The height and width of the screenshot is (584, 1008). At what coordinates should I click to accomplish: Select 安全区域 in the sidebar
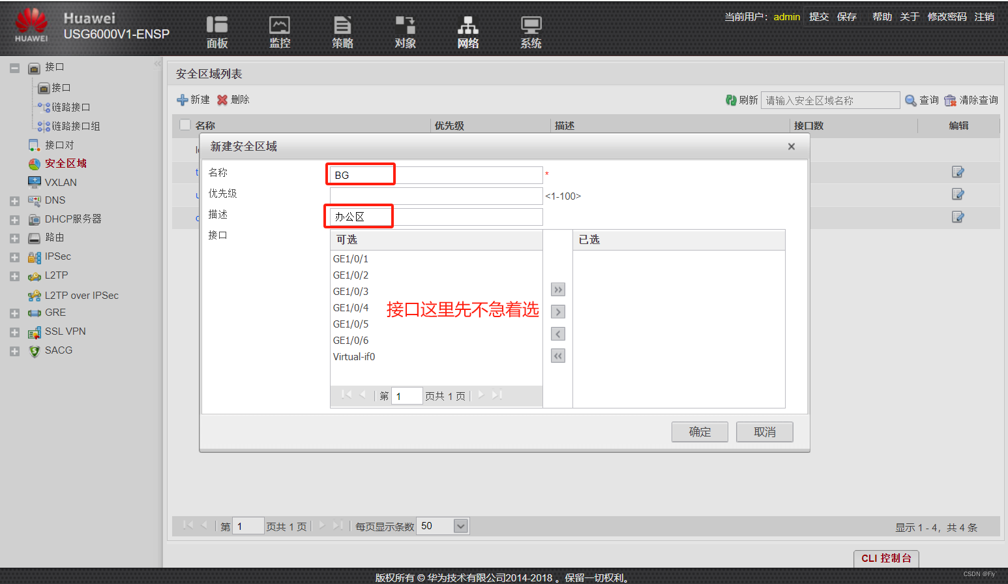[65, 163]
